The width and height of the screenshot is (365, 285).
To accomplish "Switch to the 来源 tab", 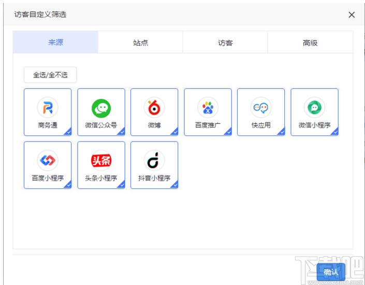I will coord(55,42).
